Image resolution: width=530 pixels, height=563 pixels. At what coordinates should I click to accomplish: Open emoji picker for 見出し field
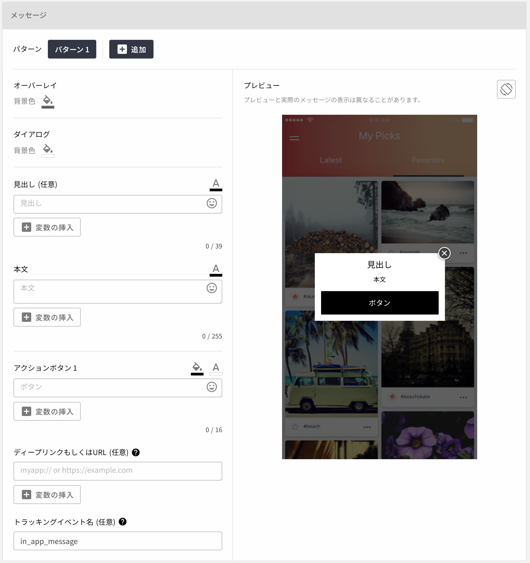pos(212,203)
